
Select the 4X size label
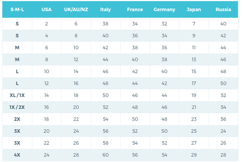coord(17,155)
